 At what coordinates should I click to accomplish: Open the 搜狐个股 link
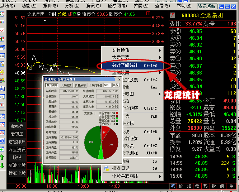pyautogui.click(x=17, y=173)
